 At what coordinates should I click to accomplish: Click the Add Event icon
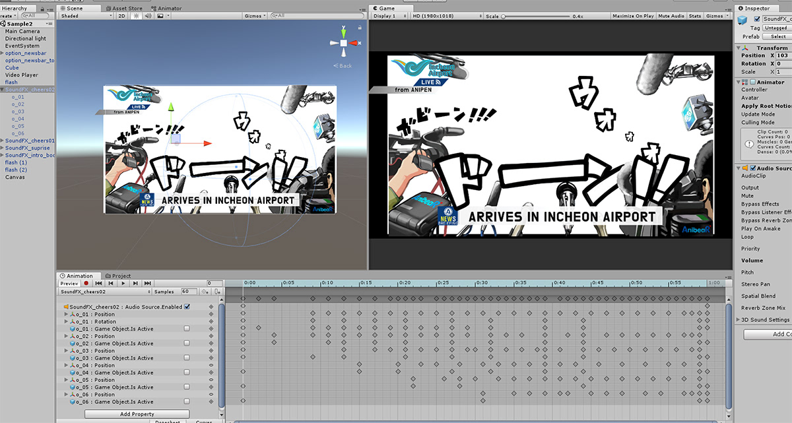point(217,291)
